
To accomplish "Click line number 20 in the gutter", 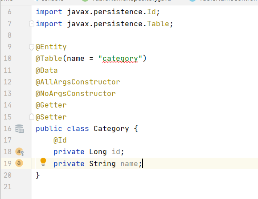I will tap(8, 175).
